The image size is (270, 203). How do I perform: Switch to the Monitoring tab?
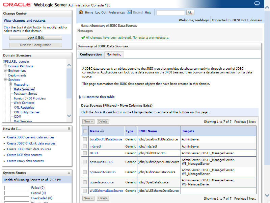pos(114,54)
